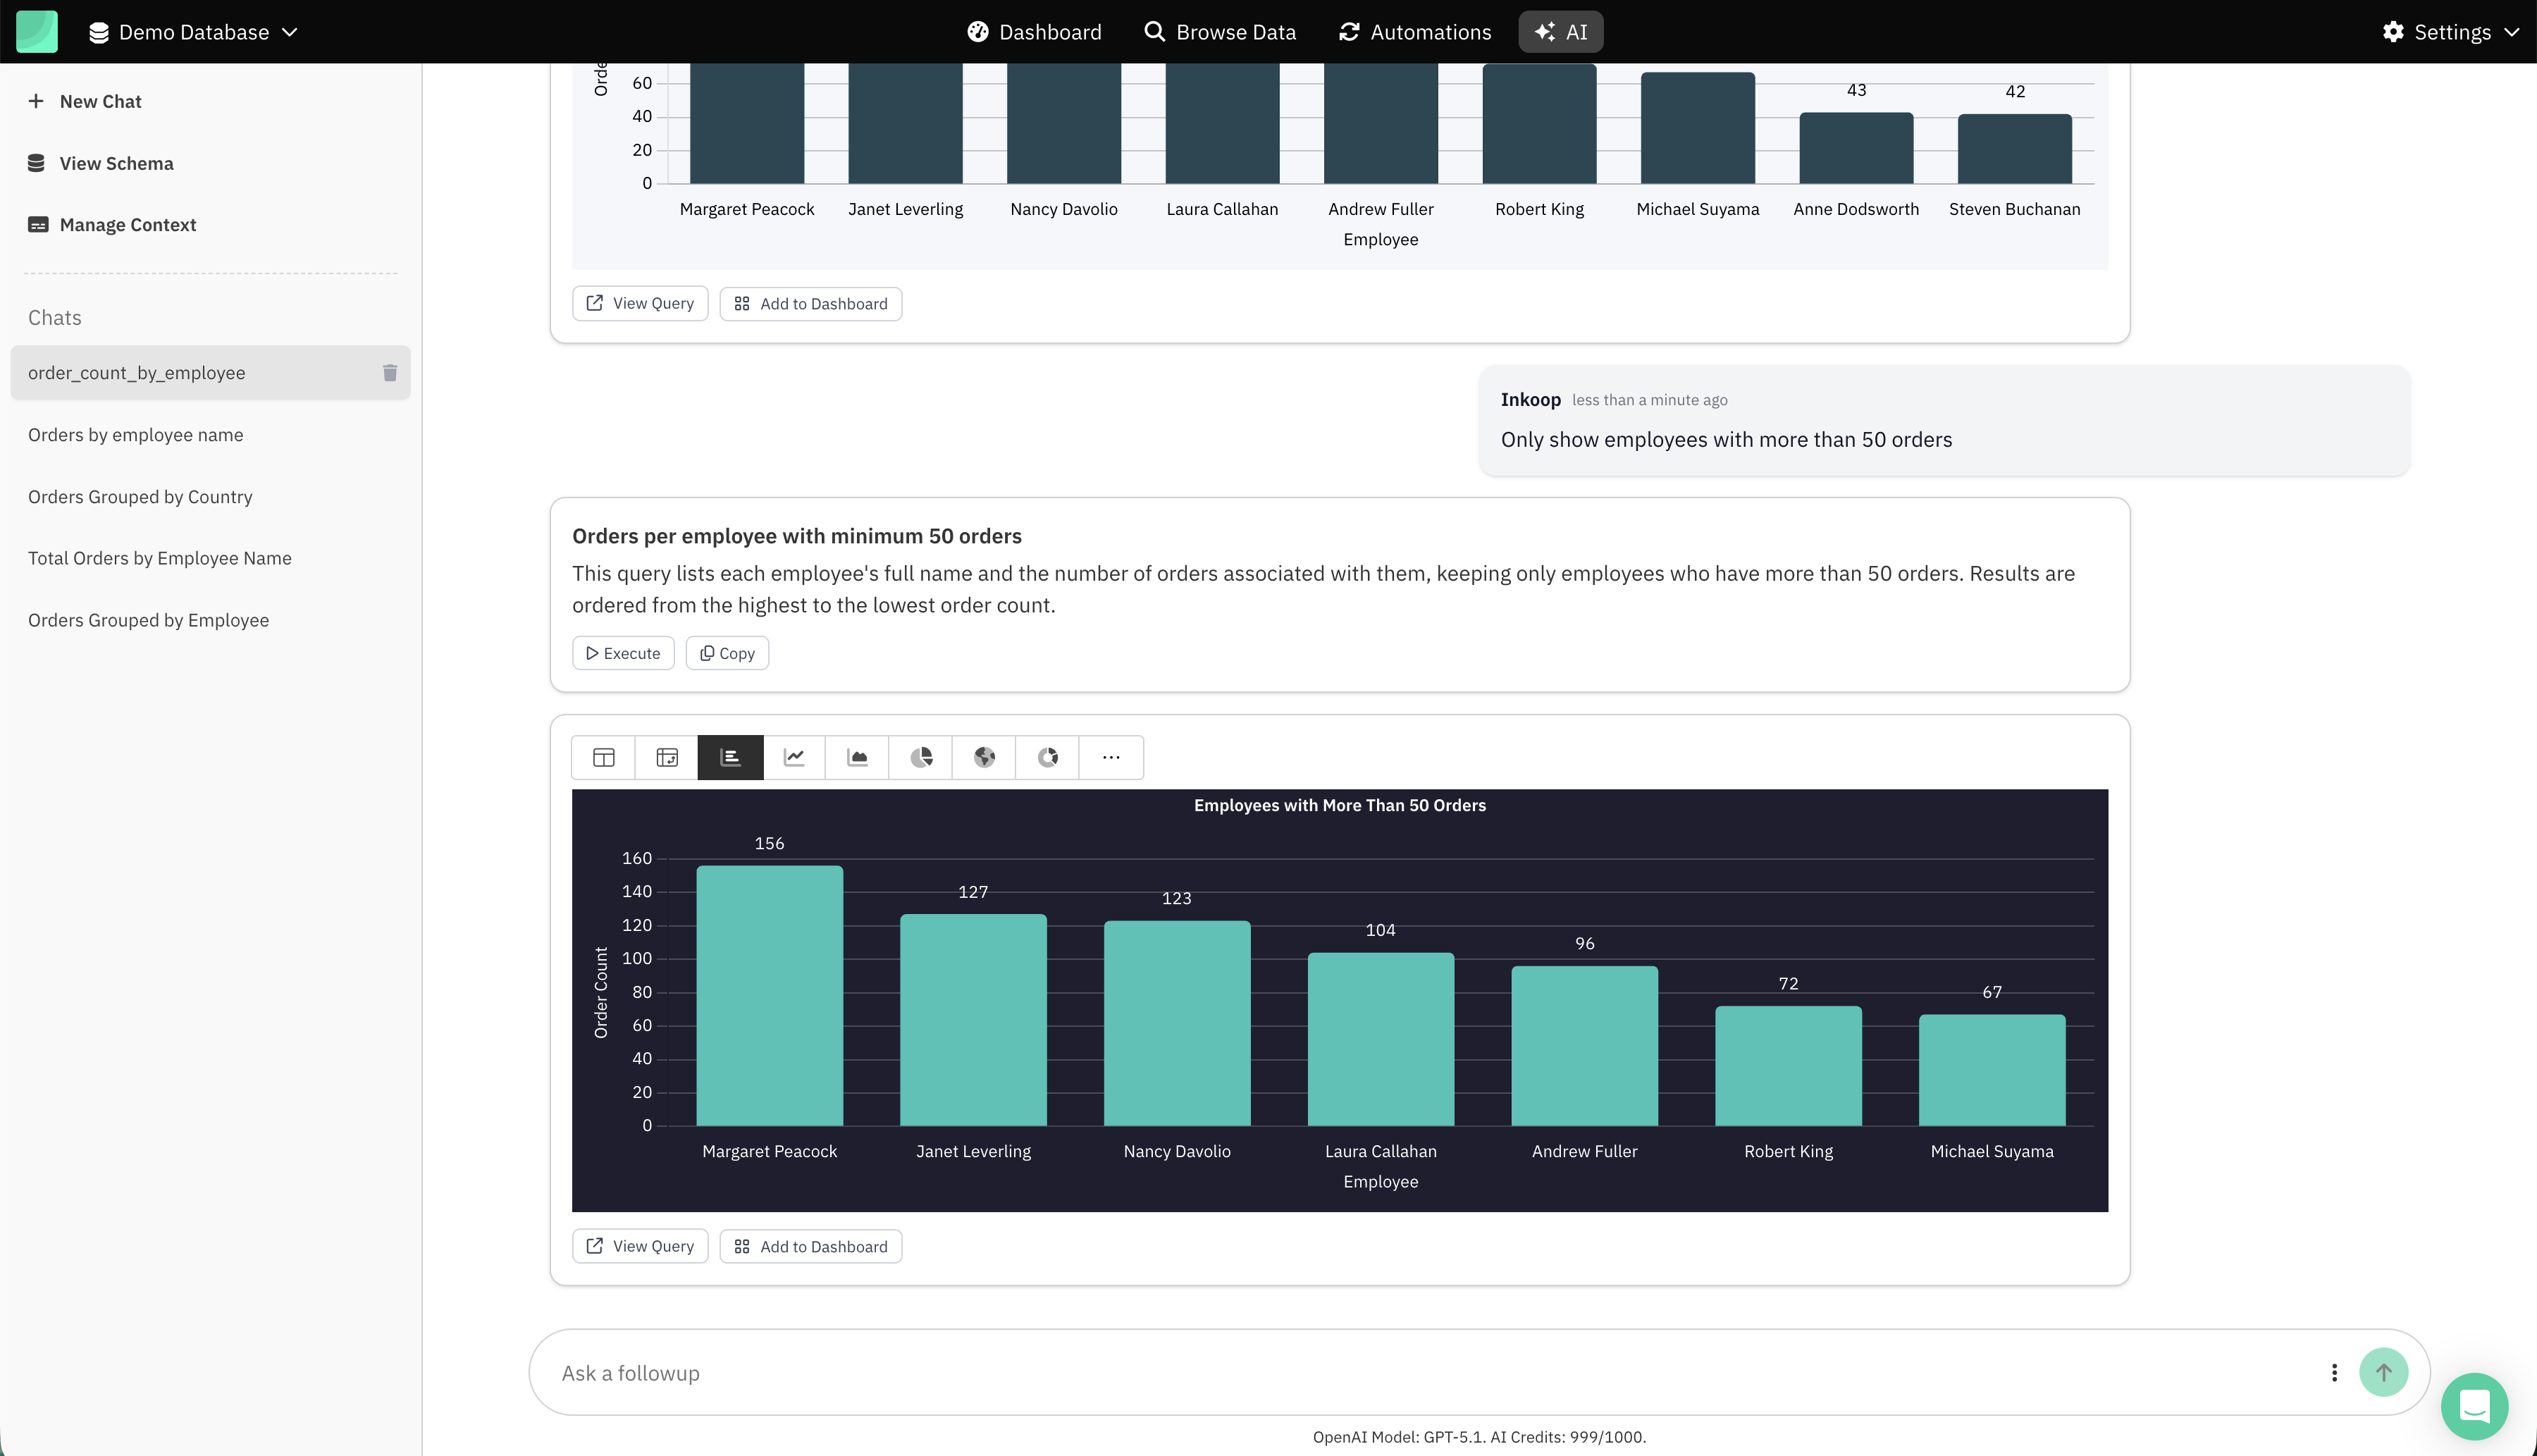Choose the donut chart icon
This screenshot has width=2537, height=1456.
pos(1047,757)
